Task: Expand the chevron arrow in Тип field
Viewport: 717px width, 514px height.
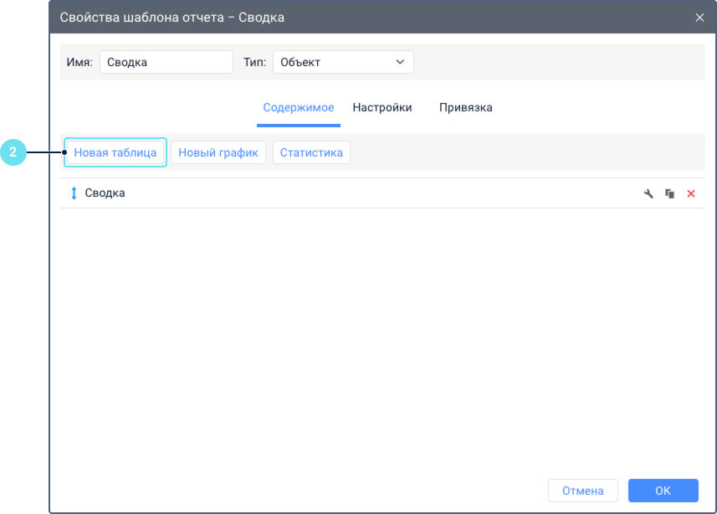Action: tap(400, 62)
